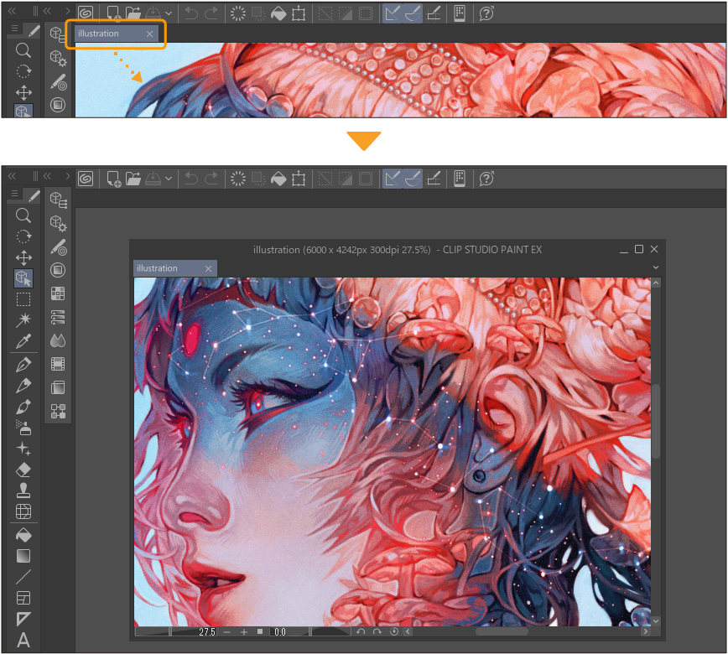Open CLIP STUDIO launcher from lower command bar
728x654 pixels.
[86, 179]
